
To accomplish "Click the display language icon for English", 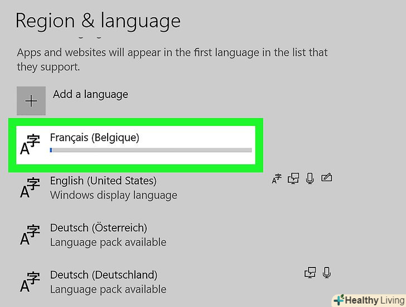I will [277, 179].
